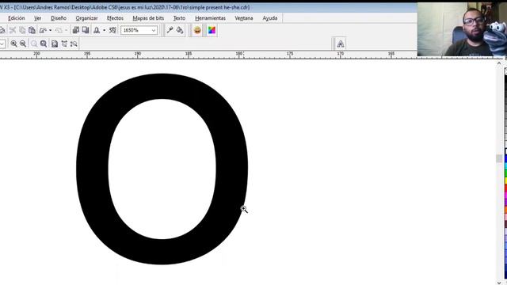The height and width of the screenshot is (285, 507).
Task: Click the vertical scrollbar down arrow
Action: click(499, 283)
